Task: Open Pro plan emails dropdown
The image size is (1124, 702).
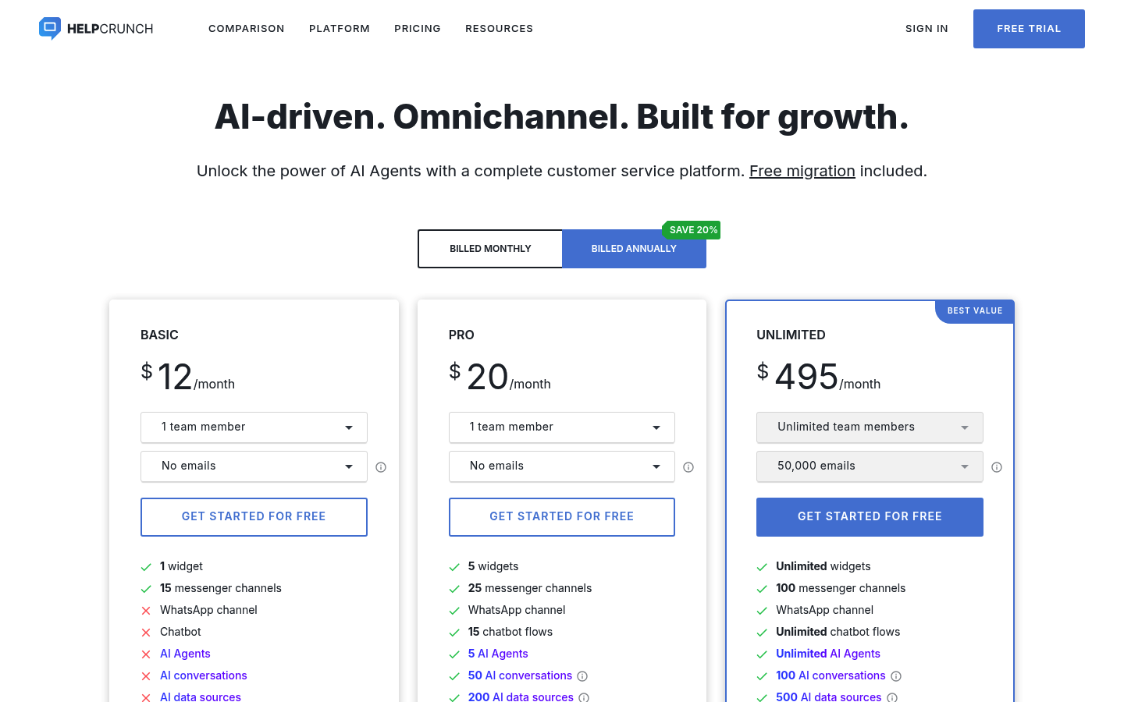Action: (x=562, y=466)
